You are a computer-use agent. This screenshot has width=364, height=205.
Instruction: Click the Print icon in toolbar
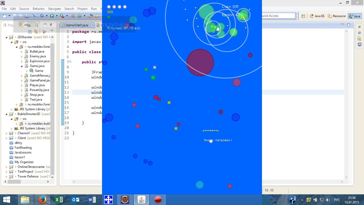pos(27,16)
